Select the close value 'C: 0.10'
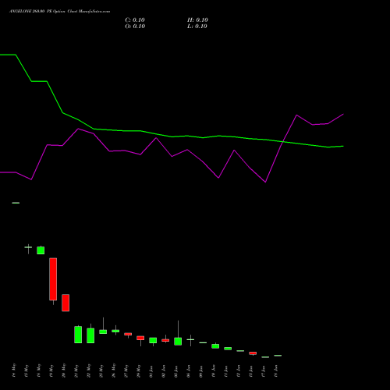This screenshot has width=390, height=390. coord(135,20)
